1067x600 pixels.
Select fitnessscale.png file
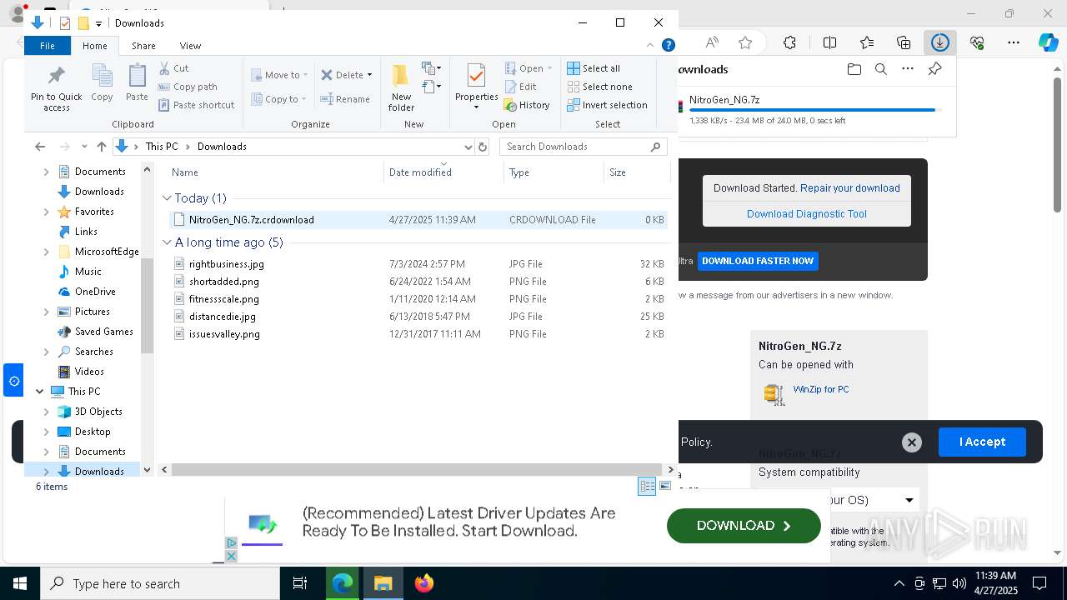point(223,299)
